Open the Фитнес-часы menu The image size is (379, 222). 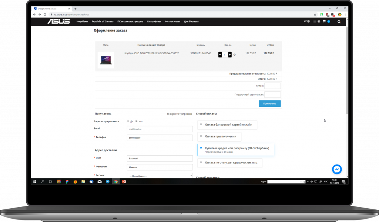click(x=172, y=21)
